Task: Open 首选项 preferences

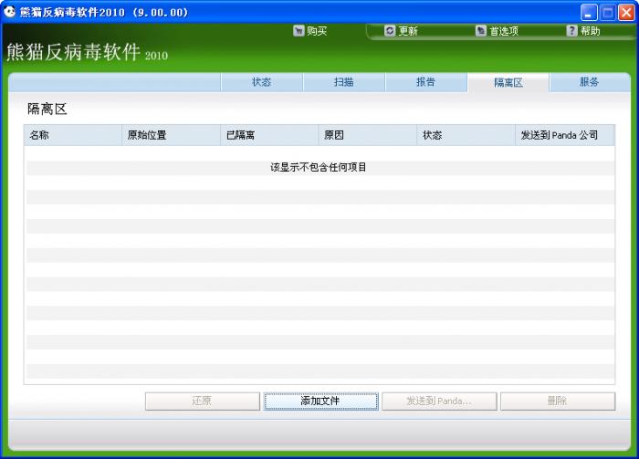Action: pyautogui.click(x=504, y=31)
